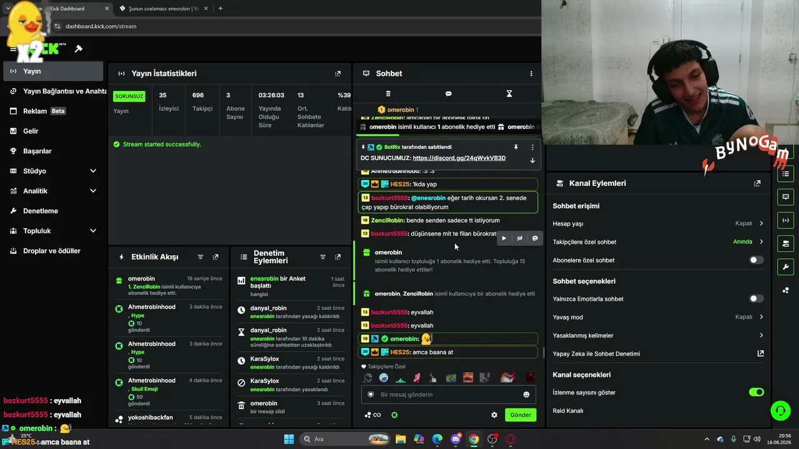This screenshot has height=449, width=799.
Task: Filter the Denetim Eylemleri list
Action: (x=323, y=257)
